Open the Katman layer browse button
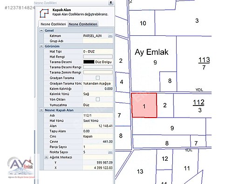246x184 pixels. click(110, 36)
